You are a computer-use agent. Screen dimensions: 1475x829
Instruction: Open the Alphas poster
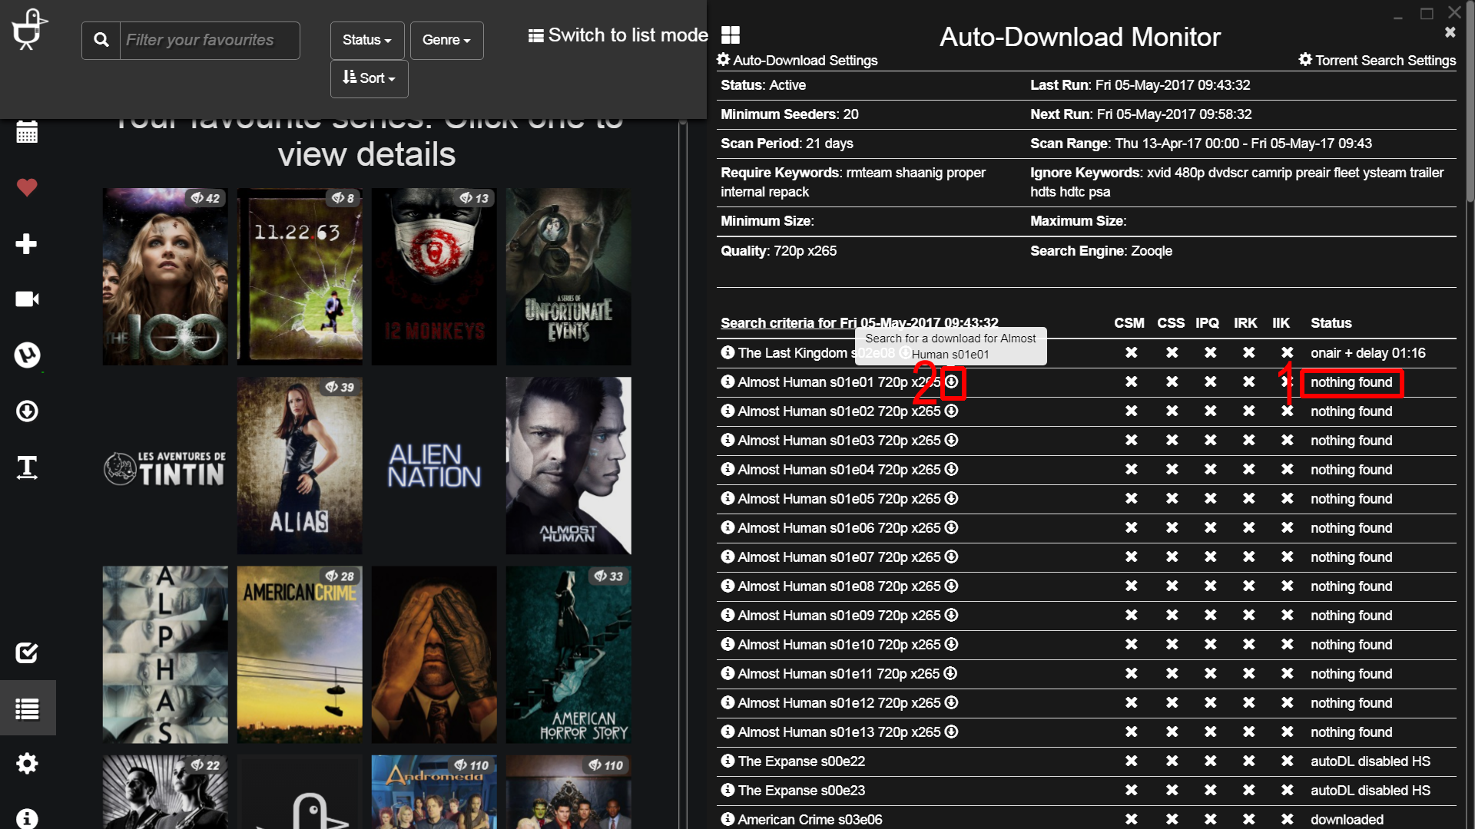click(x=165, y=655)
